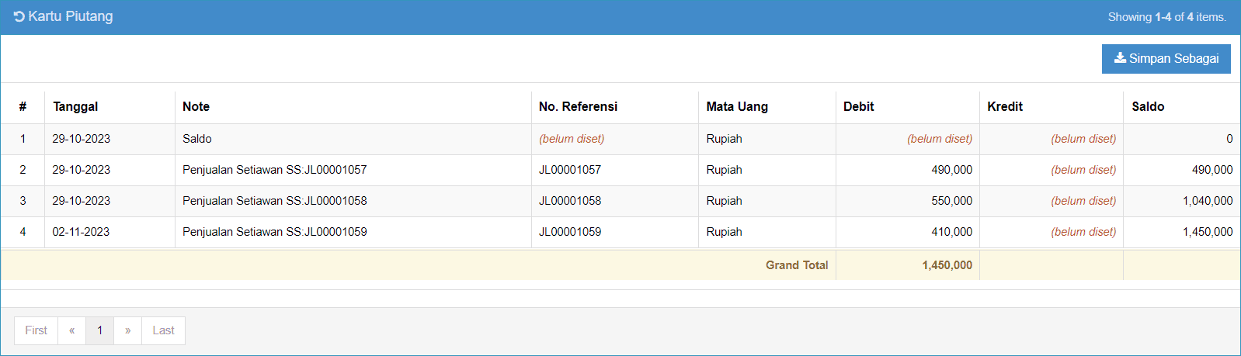Click the Grand Total label
The image size is (1241, 356).
click(797, 265)
